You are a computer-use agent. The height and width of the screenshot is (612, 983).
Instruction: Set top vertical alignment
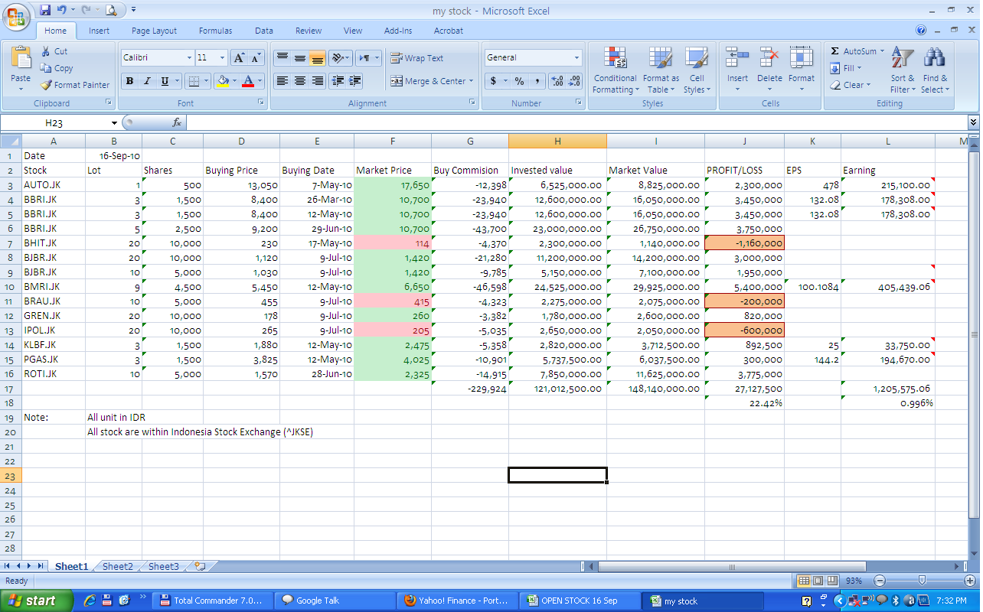(x=282, y=58)
